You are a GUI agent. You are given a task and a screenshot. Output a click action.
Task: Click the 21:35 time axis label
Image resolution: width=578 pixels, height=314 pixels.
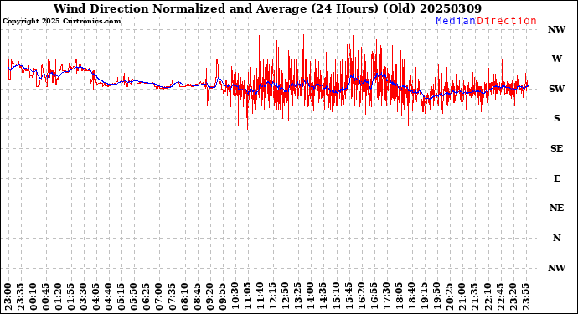click(x=474, y=297)
